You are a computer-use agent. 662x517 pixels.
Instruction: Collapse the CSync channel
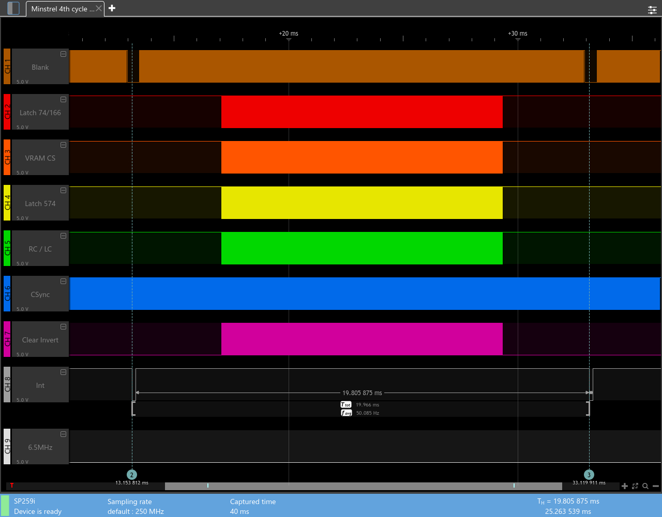[x=63, y=281]
